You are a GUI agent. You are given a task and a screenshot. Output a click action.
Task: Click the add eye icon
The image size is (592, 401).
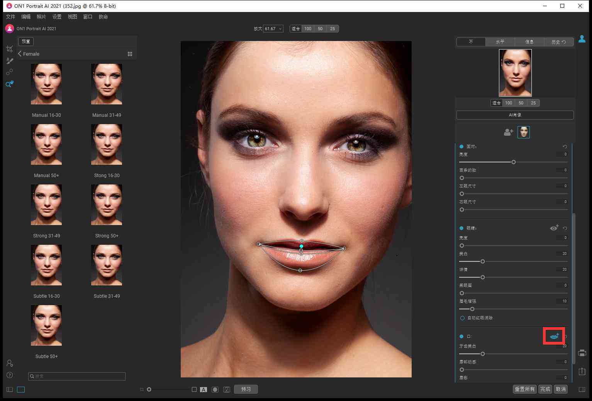pos(554,228)
